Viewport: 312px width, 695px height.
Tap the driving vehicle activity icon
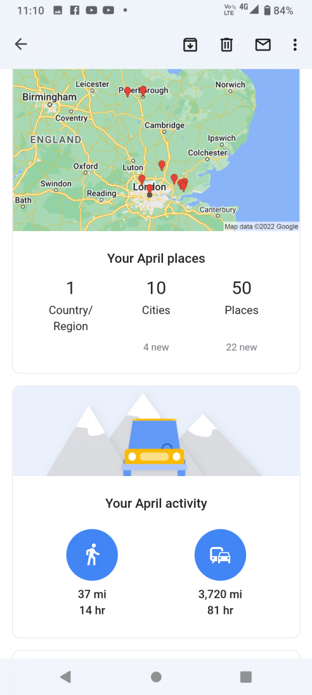pos(220,555)
